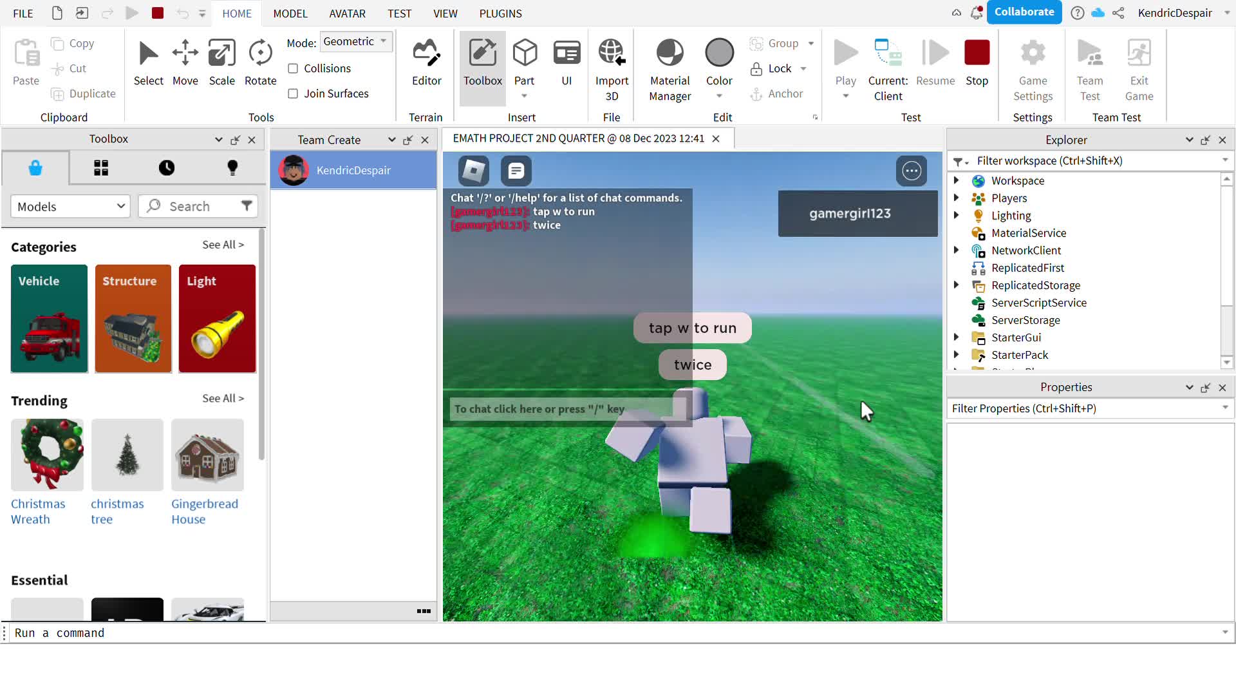Switch to the MODEL ribbon tab
Image resolution: width=1236 pixels, height=675 pixels.
[x=290, y=13]
